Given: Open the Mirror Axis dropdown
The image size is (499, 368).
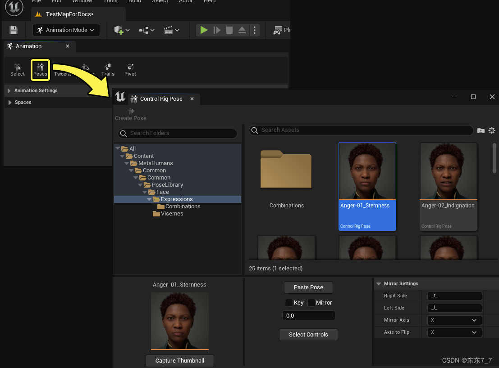Looking at the screenshot, I should pyautogui.click(x=454, y=320).
